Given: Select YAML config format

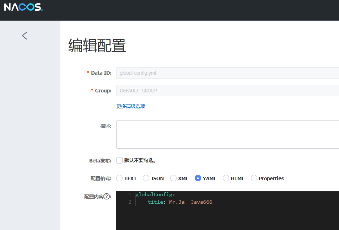Looking at the screenshot, I should 198,178.
